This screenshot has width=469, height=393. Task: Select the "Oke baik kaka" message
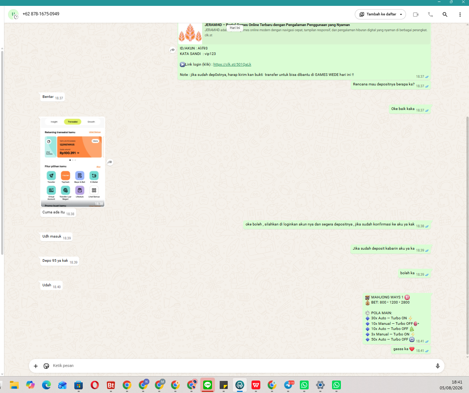(410, 109)
